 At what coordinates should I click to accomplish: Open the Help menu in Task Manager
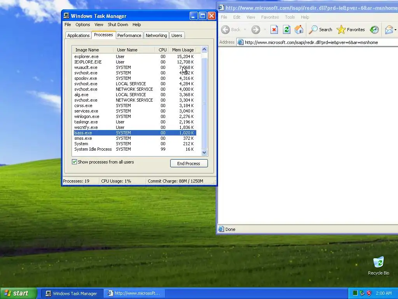(136, 25)
